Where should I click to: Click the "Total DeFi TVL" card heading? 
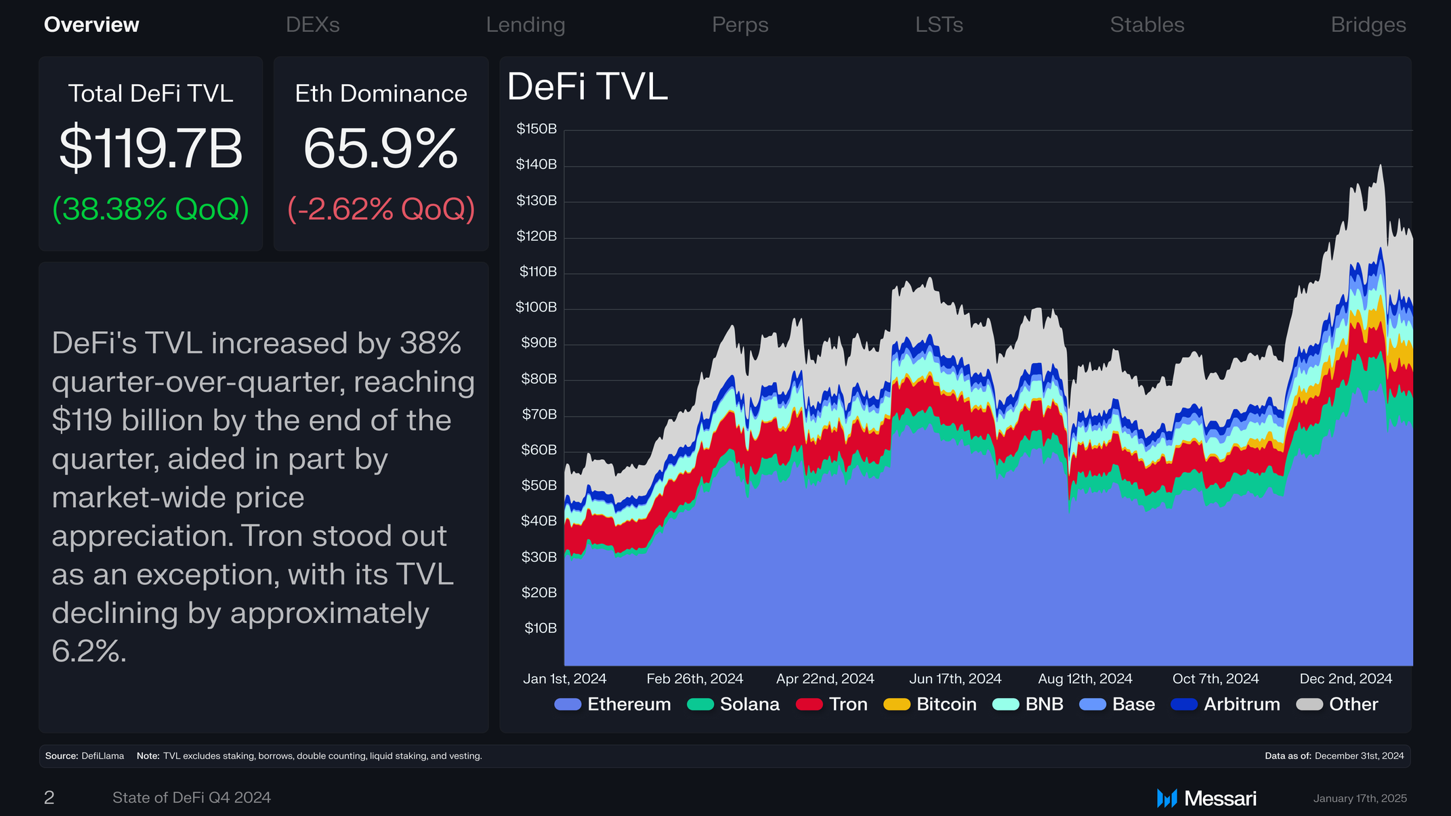pyautogui.click(x=150, y=93)
